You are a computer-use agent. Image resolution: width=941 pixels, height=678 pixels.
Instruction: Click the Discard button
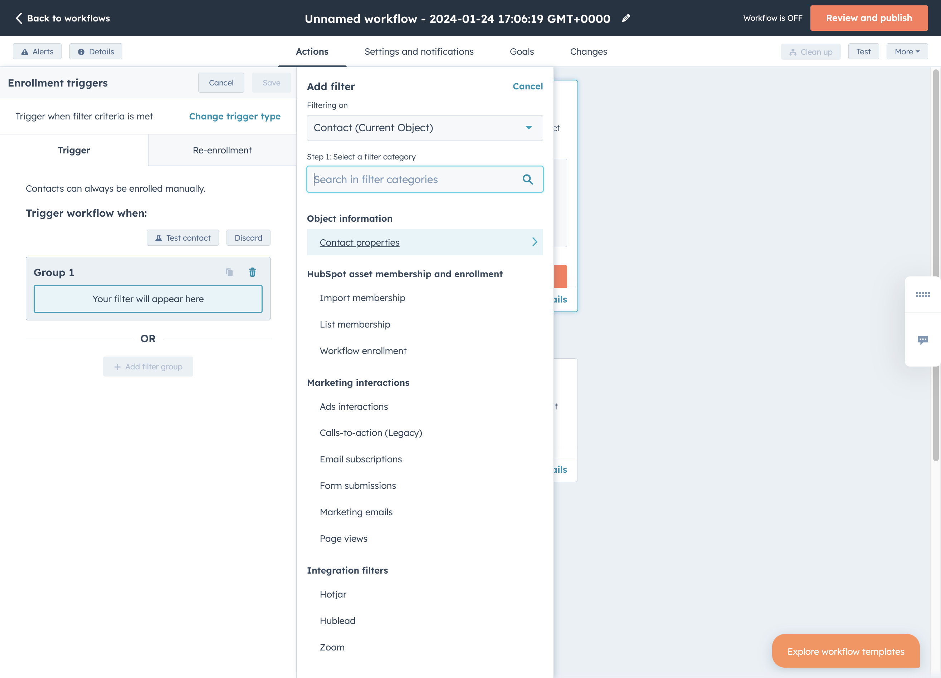click(248, 237)
